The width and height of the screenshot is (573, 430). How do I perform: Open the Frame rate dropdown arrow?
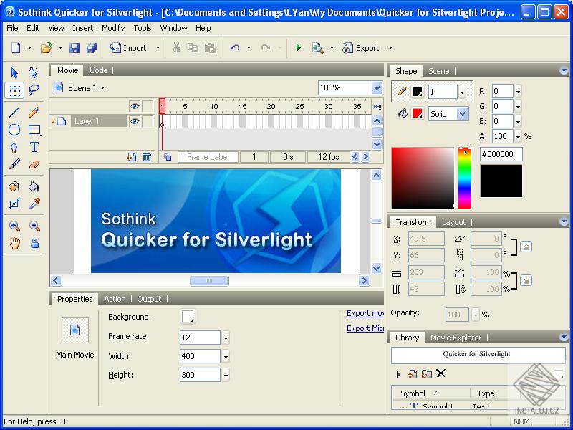(x=225, y=337)
